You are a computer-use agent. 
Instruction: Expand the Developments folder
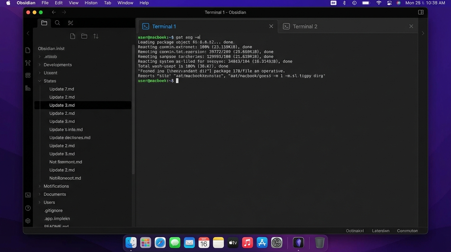click(57, 65)
